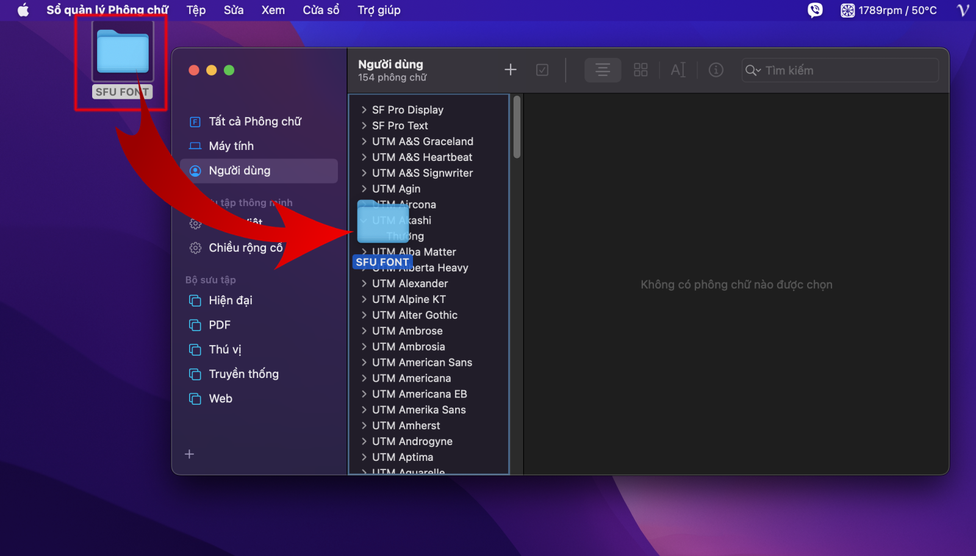The height and width of the screenshot is (556, 976).
Task: Click the PDF collection icon
Action: click(x=195, y=325)
